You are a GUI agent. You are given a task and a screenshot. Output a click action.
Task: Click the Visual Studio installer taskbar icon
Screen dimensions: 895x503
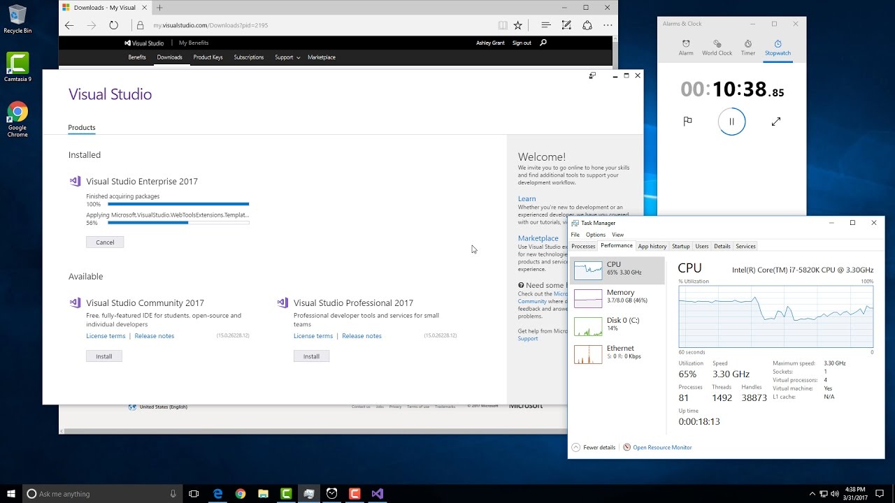[x=378, y=494]
